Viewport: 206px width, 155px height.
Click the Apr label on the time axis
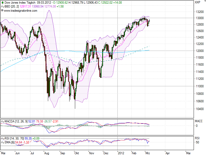pyautogui.click(x=168, y=153)
